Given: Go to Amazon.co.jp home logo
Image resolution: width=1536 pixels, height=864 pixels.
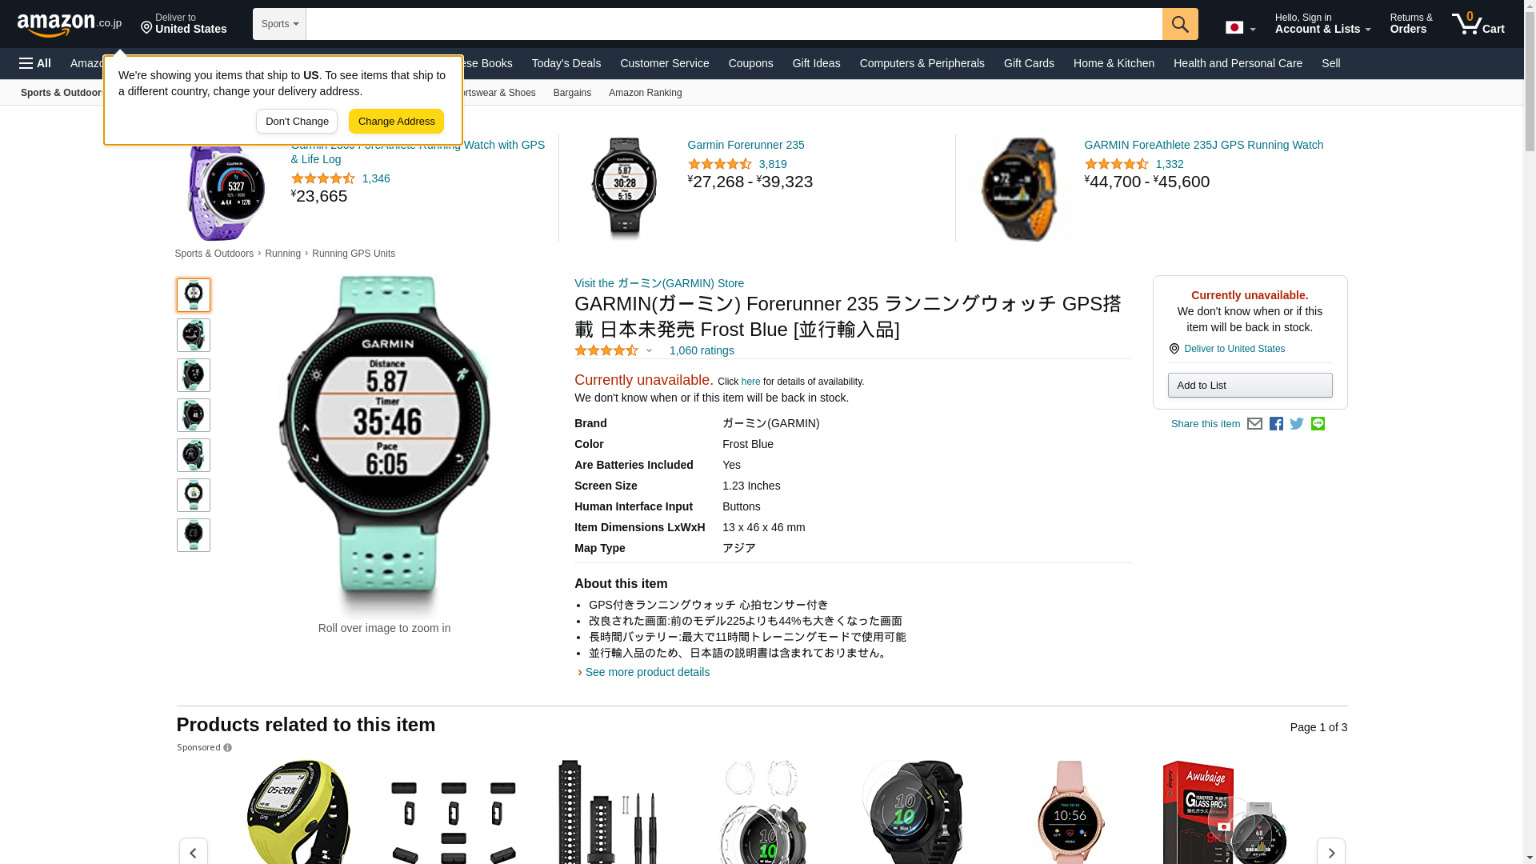Looking at the screenshot, I should [x=70, y=25].
